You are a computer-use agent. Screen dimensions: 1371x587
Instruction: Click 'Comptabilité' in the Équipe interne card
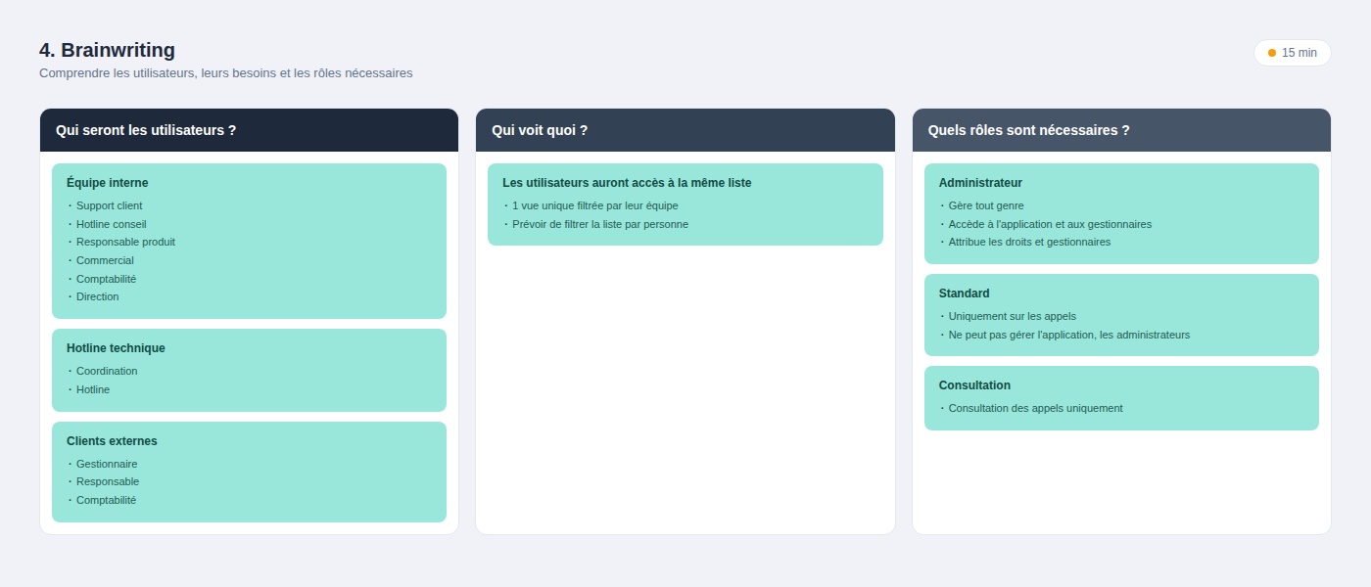(x=106, y=279)
